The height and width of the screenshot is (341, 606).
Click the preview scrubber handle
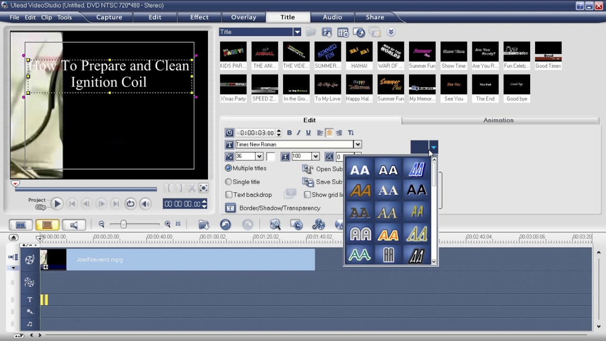pos(15,184)
